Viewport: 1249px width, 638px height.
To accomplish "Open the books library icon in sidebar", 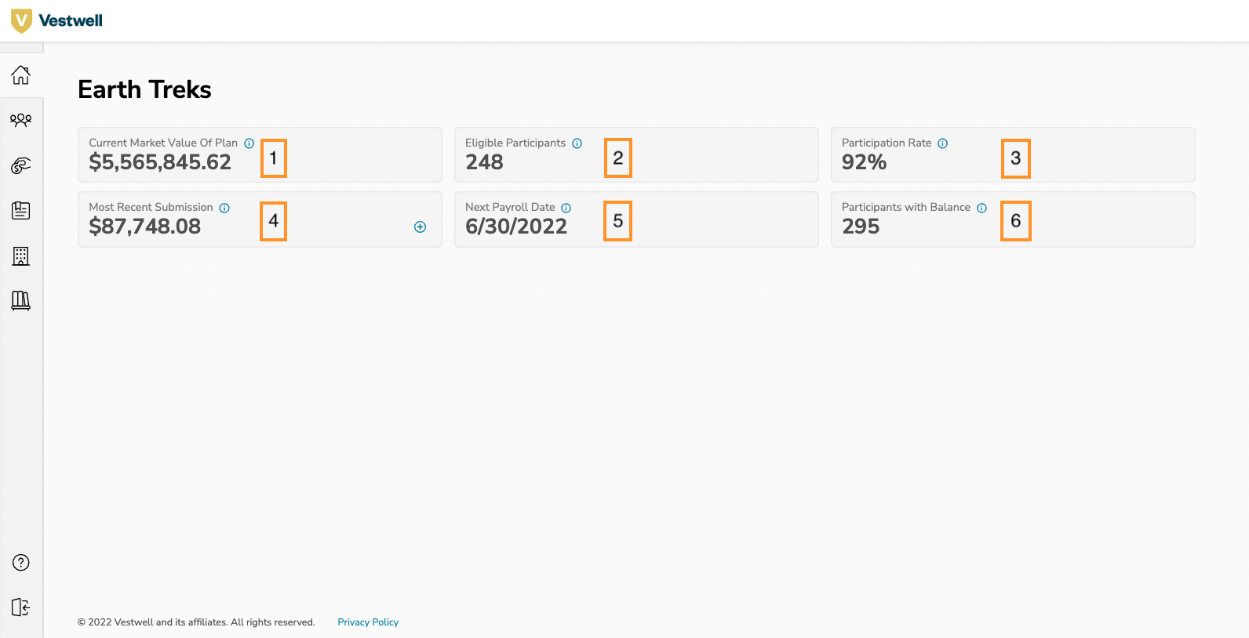I will tap(21, 300).
